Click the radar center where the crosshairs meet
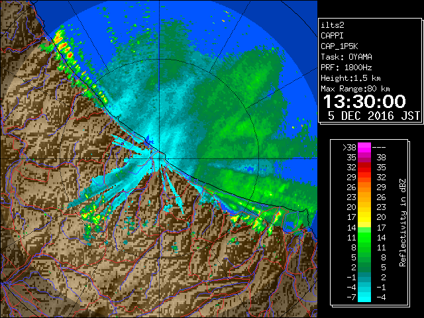Screen dimensions: 424x318 pos(160,158)
